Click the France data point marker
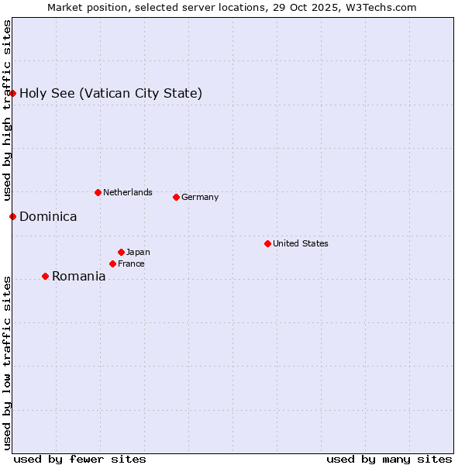This screenshot has height=465, width=465. pyautogui.click(x=112, y=263)
